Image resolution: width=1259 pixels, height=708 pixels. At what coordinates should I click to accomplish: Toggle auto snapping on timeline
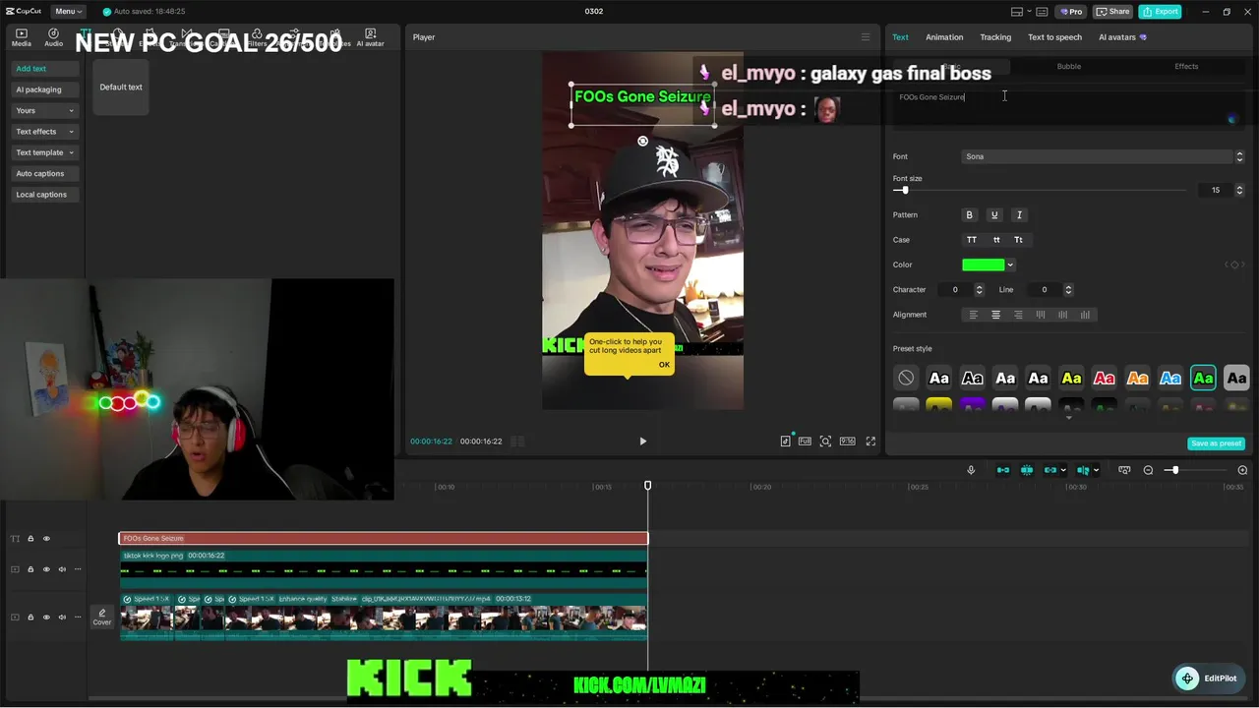(x=1027, y=470)
